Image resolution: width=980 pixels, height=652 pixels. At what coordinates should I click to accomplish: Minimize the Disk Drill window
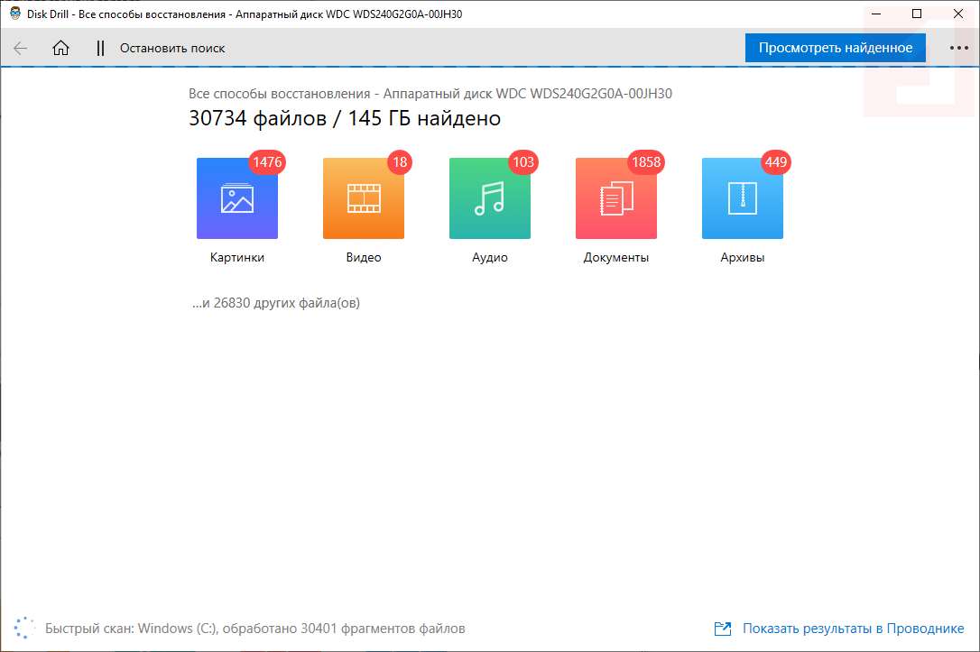[x=876, y=14]
